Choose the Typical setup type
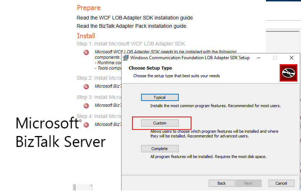This screenshot has width=301, height=193. [x=160, y=97]
